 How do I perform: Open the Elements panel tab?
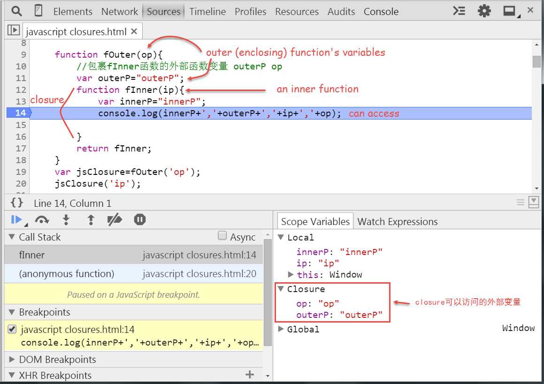[73, 11]
